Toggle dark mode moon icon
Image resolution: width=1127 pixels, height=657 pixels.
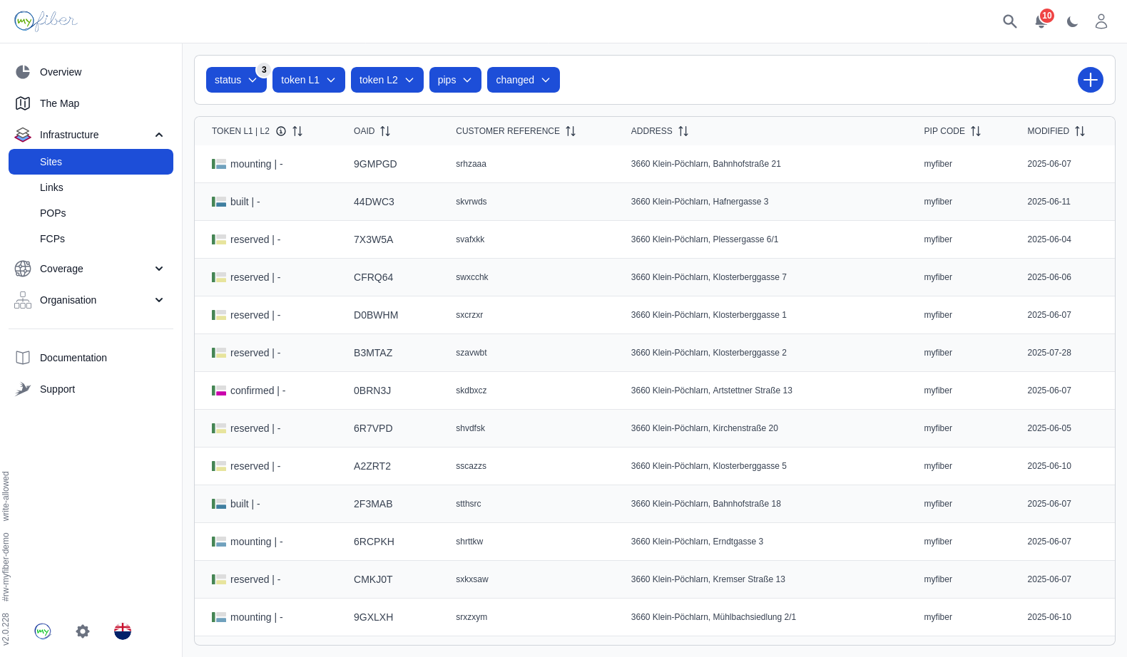coord(1072,22)
